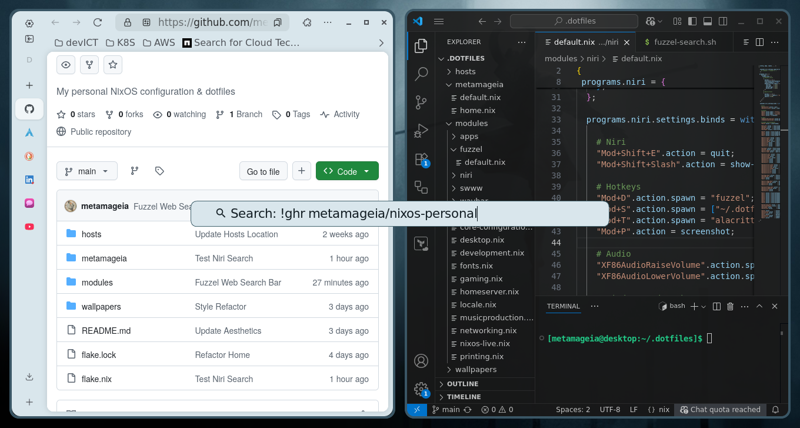Viewport: 800px width, 428px height.
Task: Reload the GitHub page in browser
Action: pyautogui.click(x=98, y=22)
